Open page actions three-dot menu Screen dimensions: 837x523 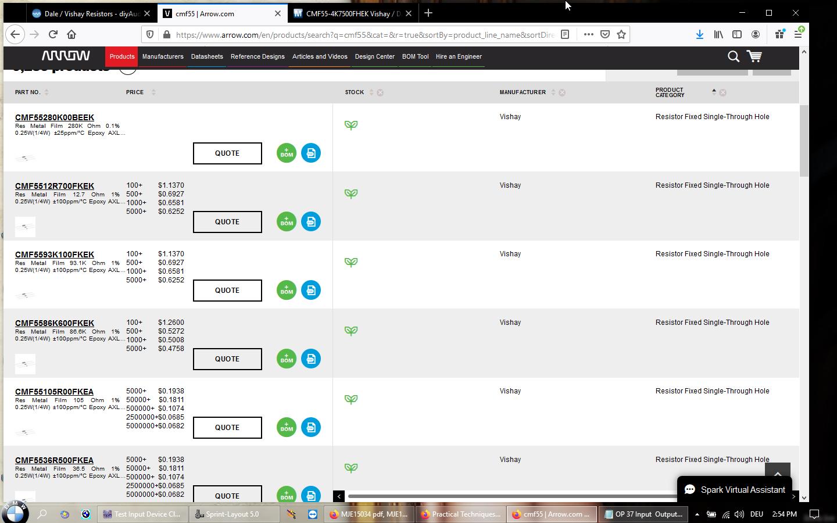tap(588, 34)
